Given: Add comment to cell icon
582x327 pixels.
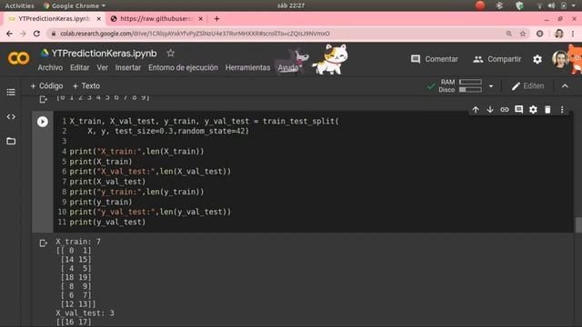Looking at the screenshot, I should pos(519,109).
